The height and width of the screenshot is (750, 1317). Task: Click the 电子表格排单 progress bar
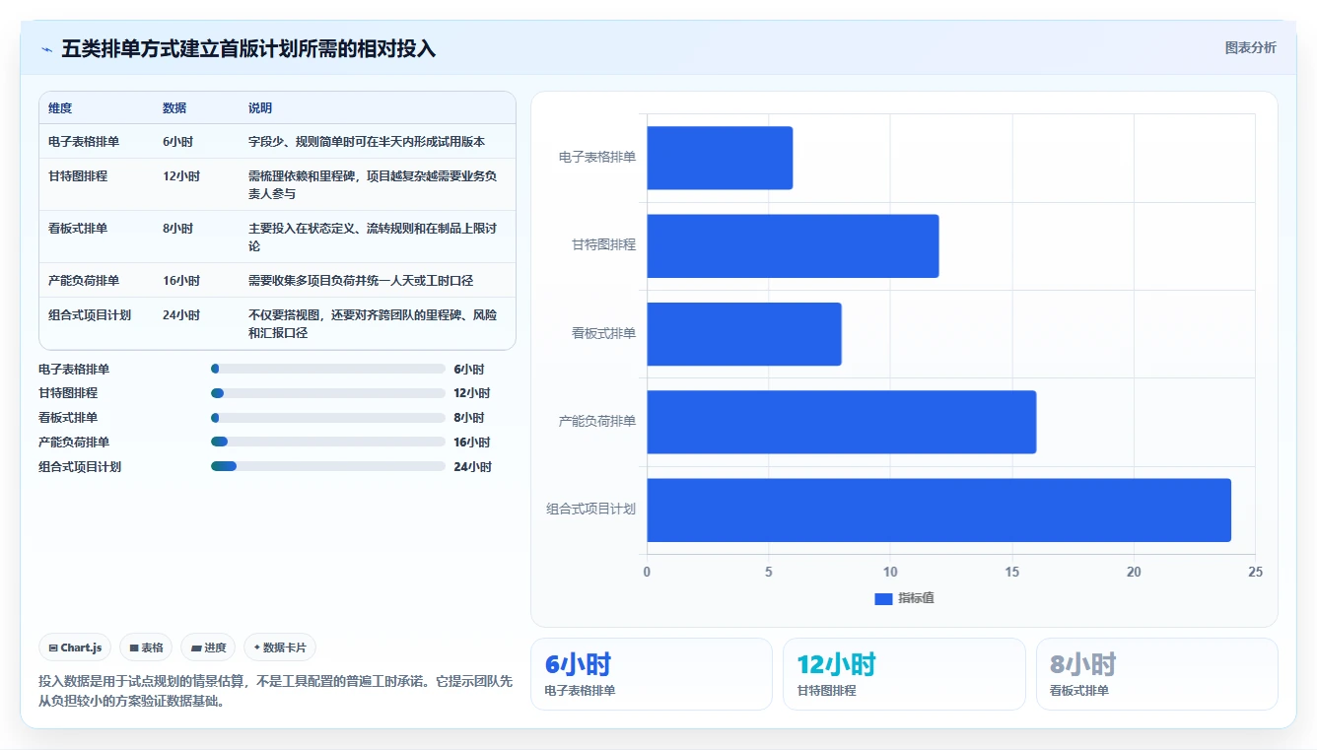click(328, 369)
